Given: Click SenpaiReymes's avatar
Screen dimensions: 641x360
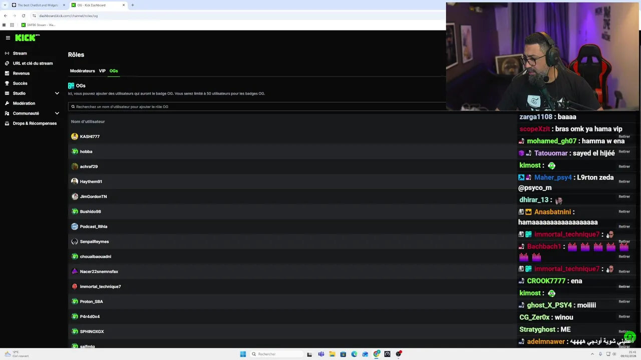Looking at the screenshot, I should tap(75, 241).
